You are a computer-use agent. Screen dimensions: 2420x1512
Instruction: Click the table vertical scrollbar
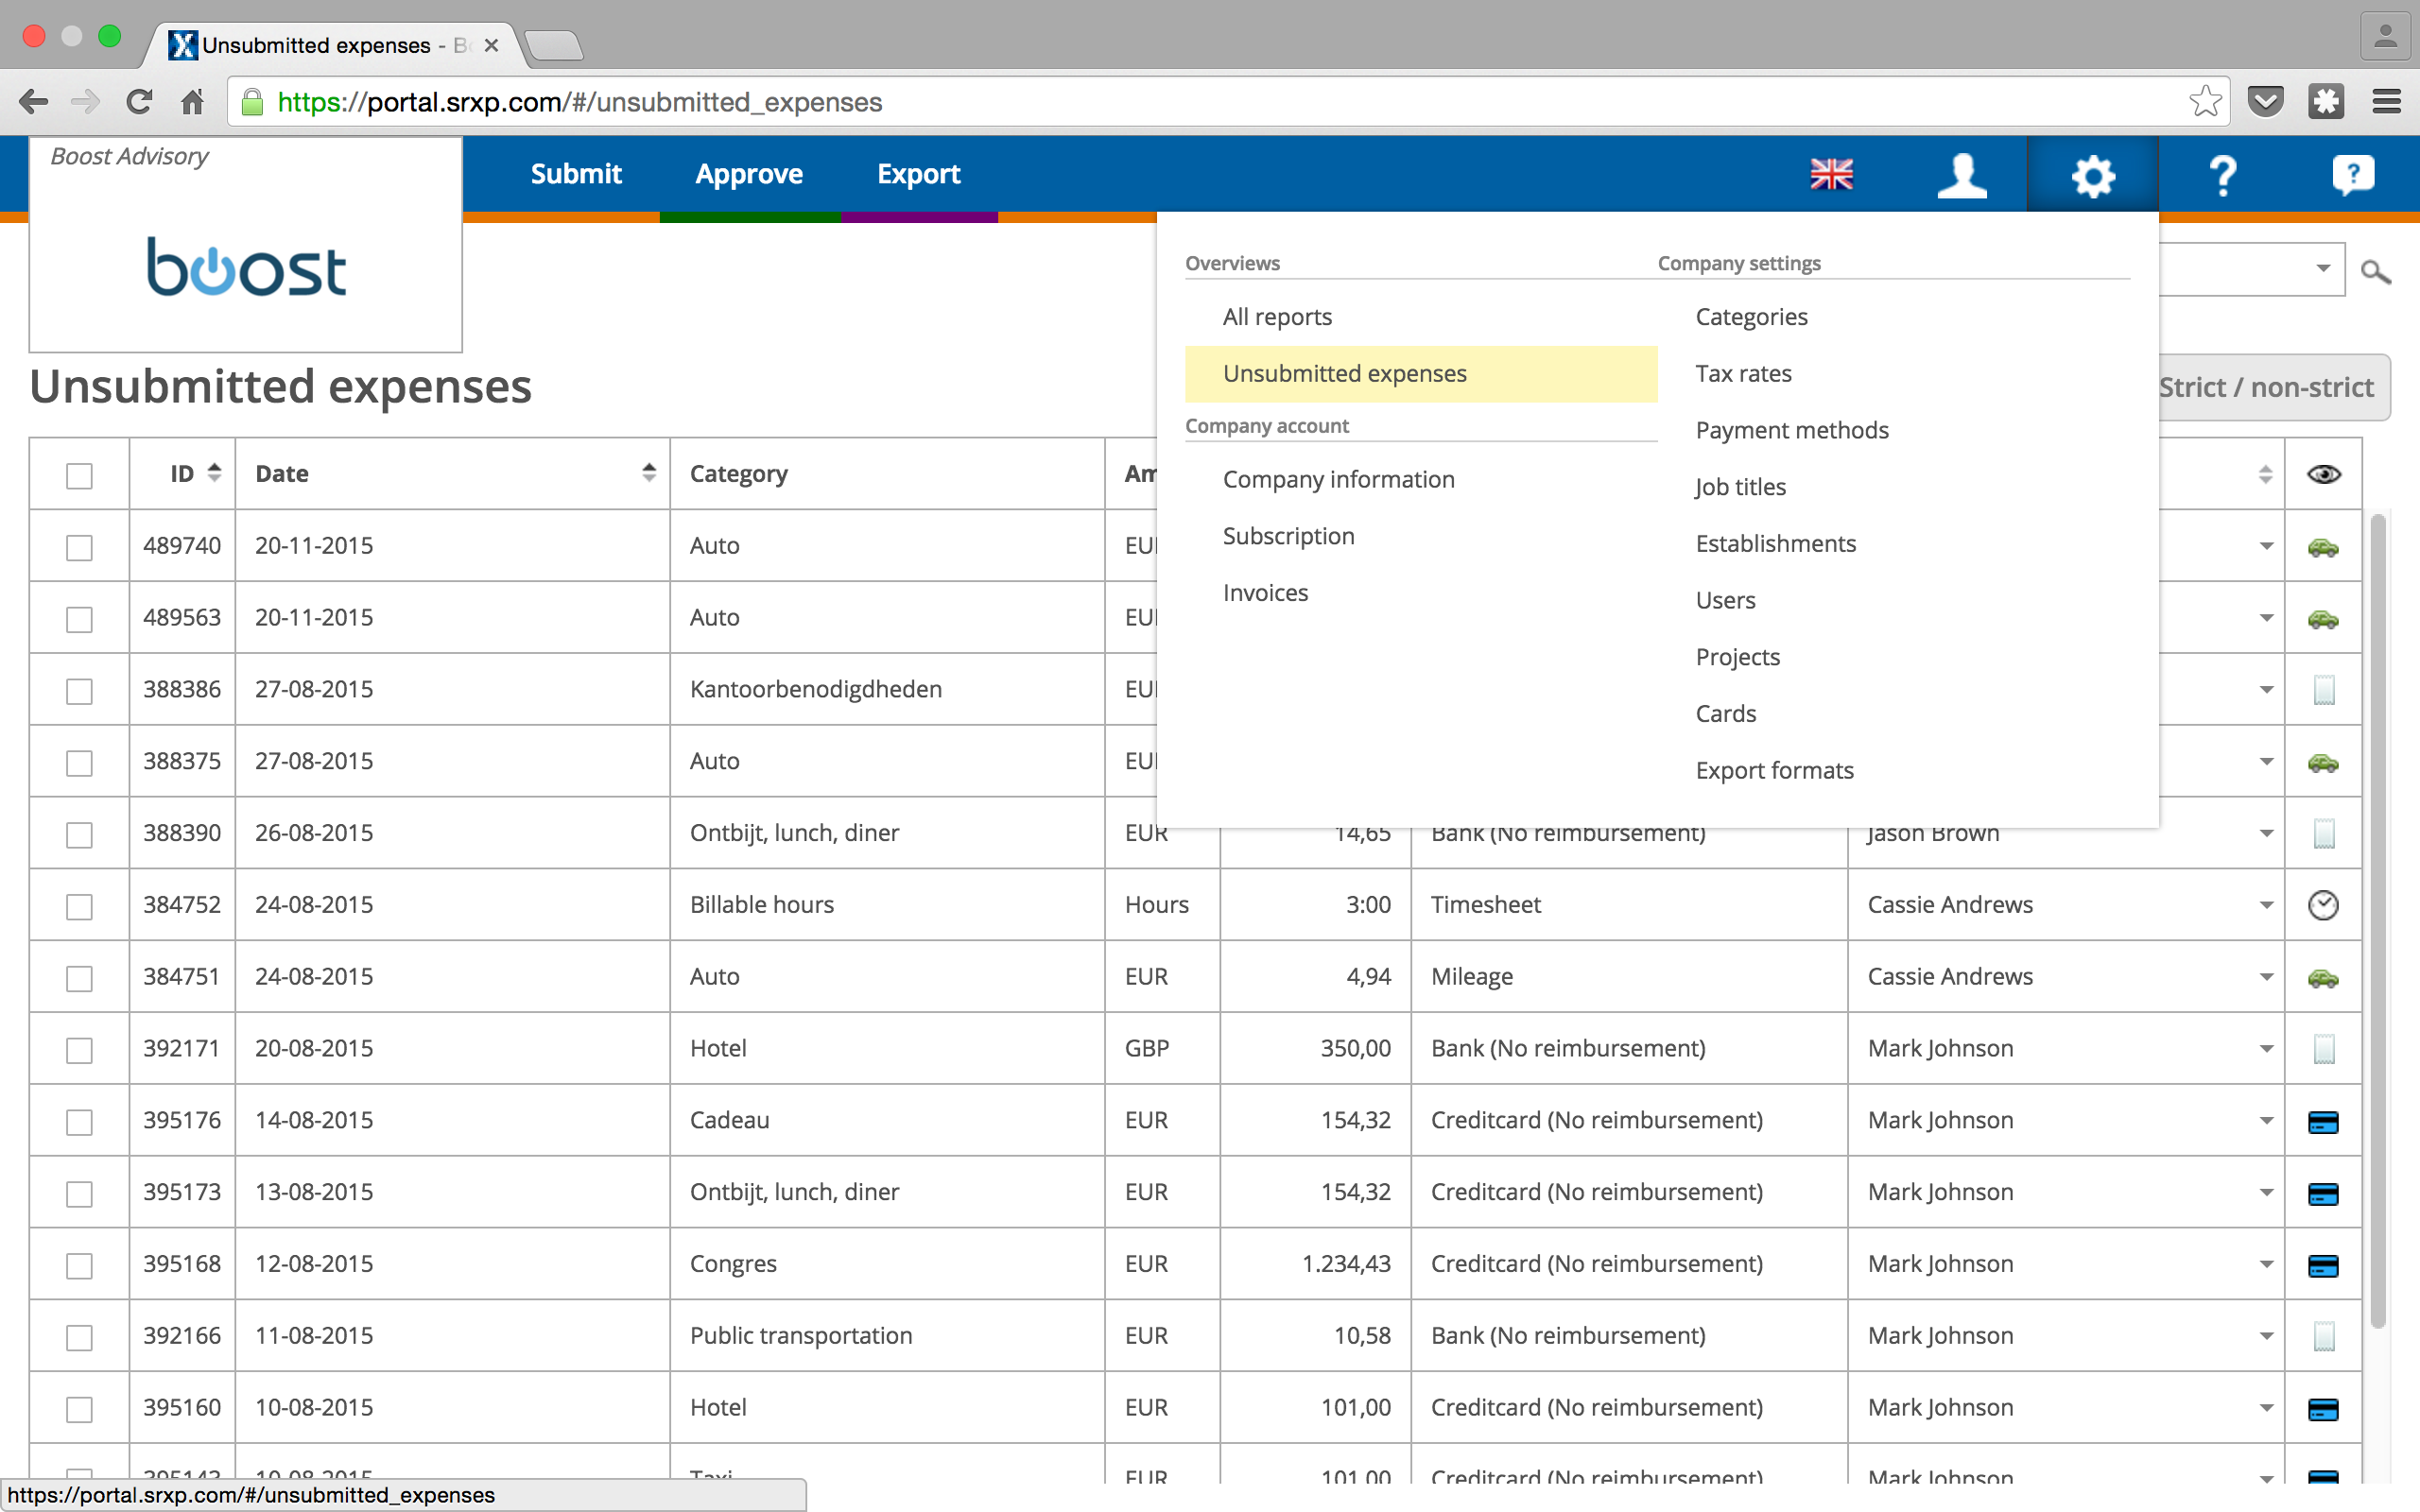pos(2378,920)
